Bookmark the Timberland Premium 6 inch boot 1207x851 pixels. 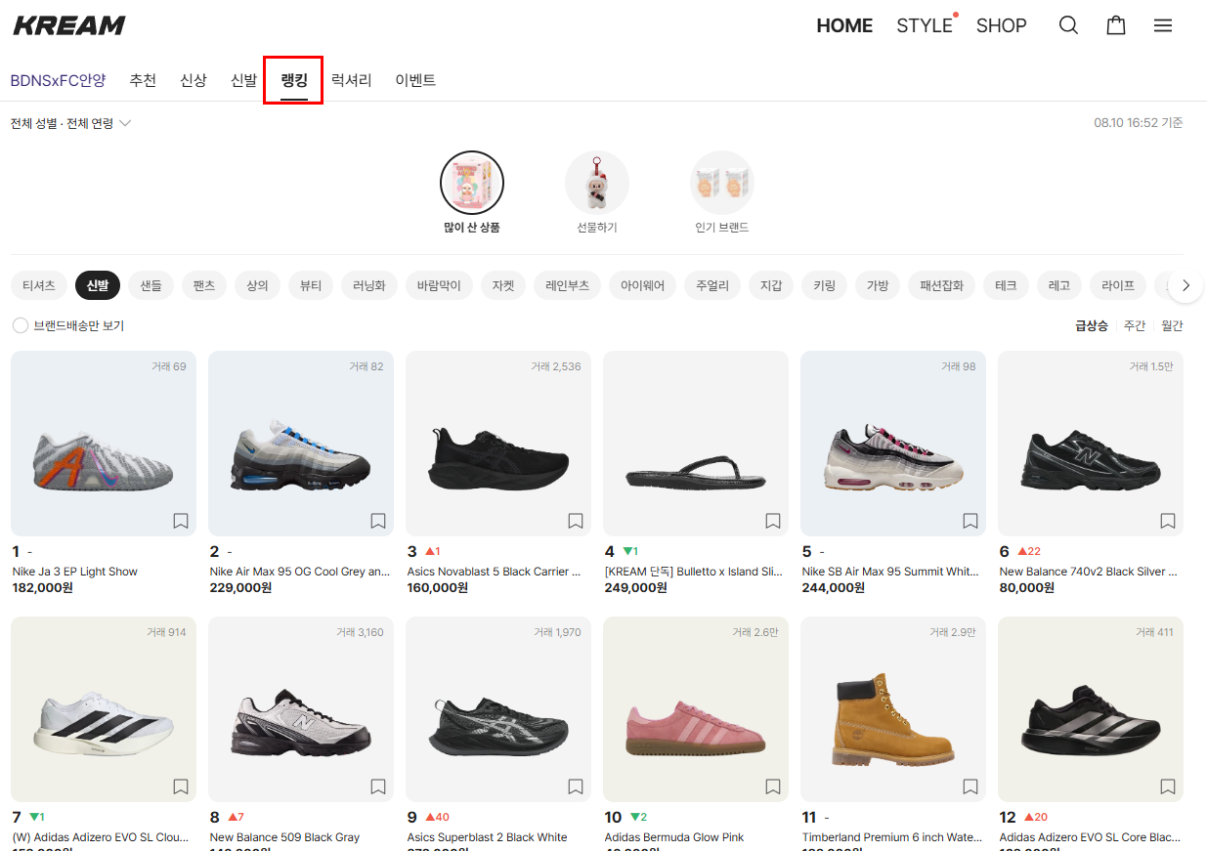[970, 787]
